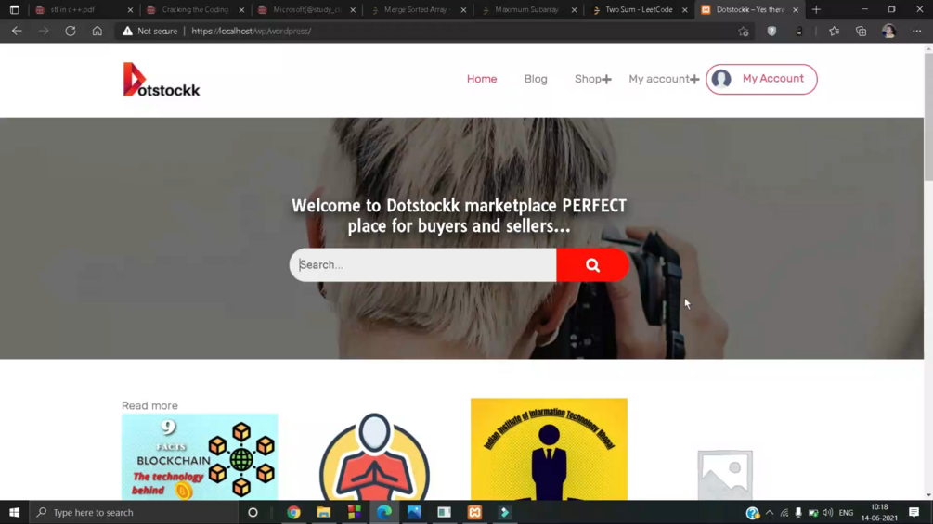
Task: Open the tab actions menu icon
Action: [14, 9]
